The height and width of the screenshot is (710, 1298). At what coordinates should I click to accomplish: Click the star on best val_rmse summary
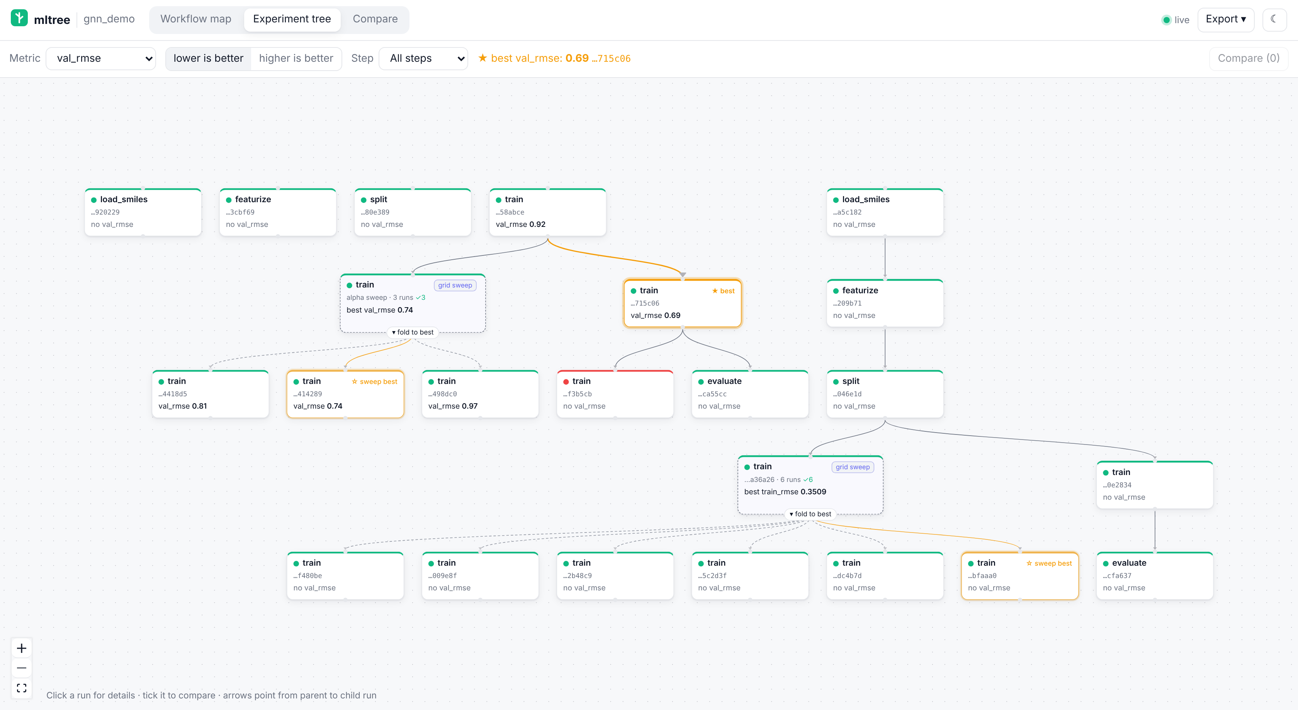point(482,58)
